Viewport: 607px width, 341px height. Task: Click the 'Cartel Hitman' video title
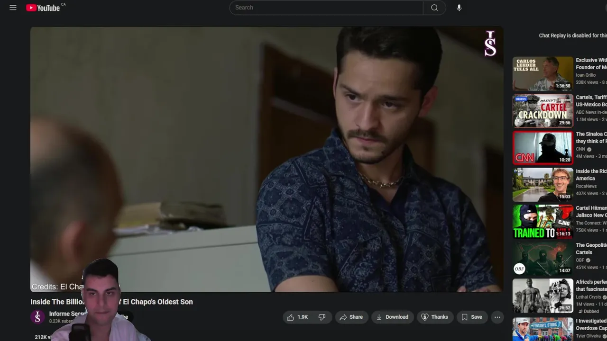point(591,211)
